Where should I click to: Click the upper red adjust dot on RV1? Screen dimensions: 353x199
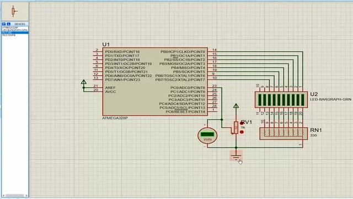pos(242,123)
